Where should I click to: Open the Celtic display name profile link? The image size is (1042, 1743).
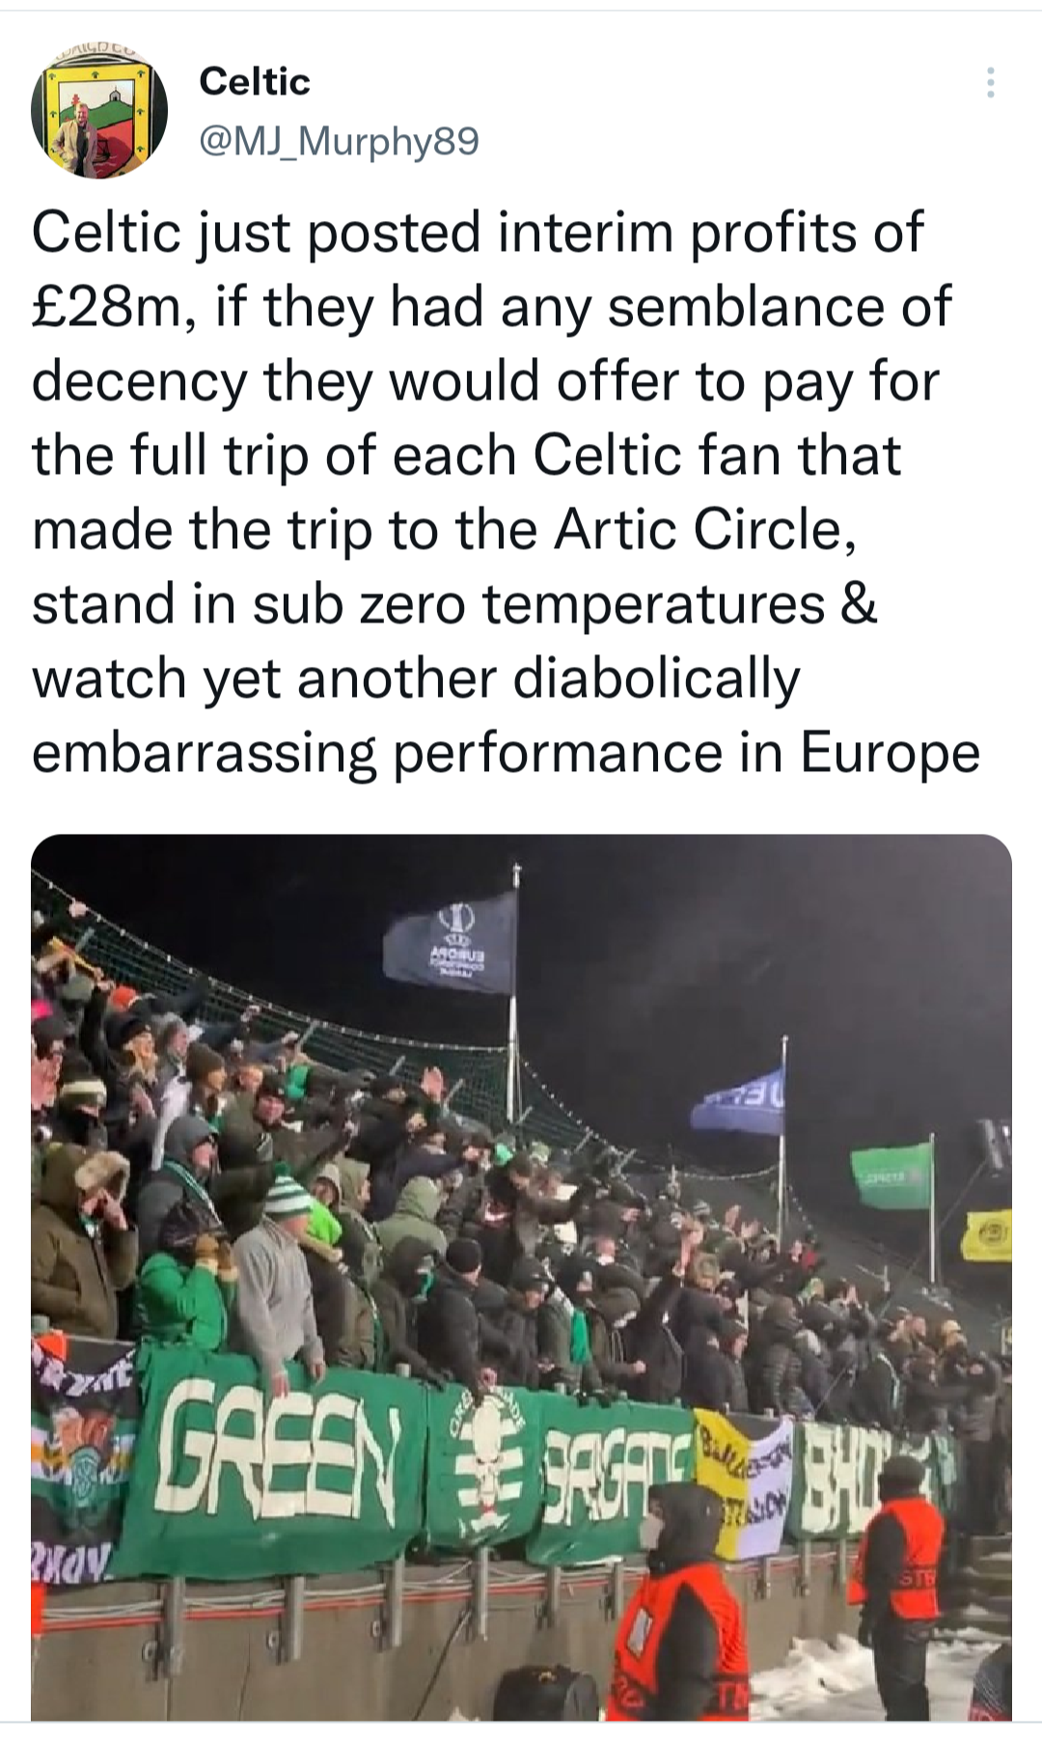[255, 81]
